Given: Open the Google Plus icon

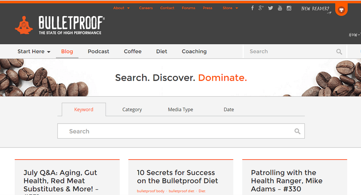Looking at the screenshot, I should 261,8.
